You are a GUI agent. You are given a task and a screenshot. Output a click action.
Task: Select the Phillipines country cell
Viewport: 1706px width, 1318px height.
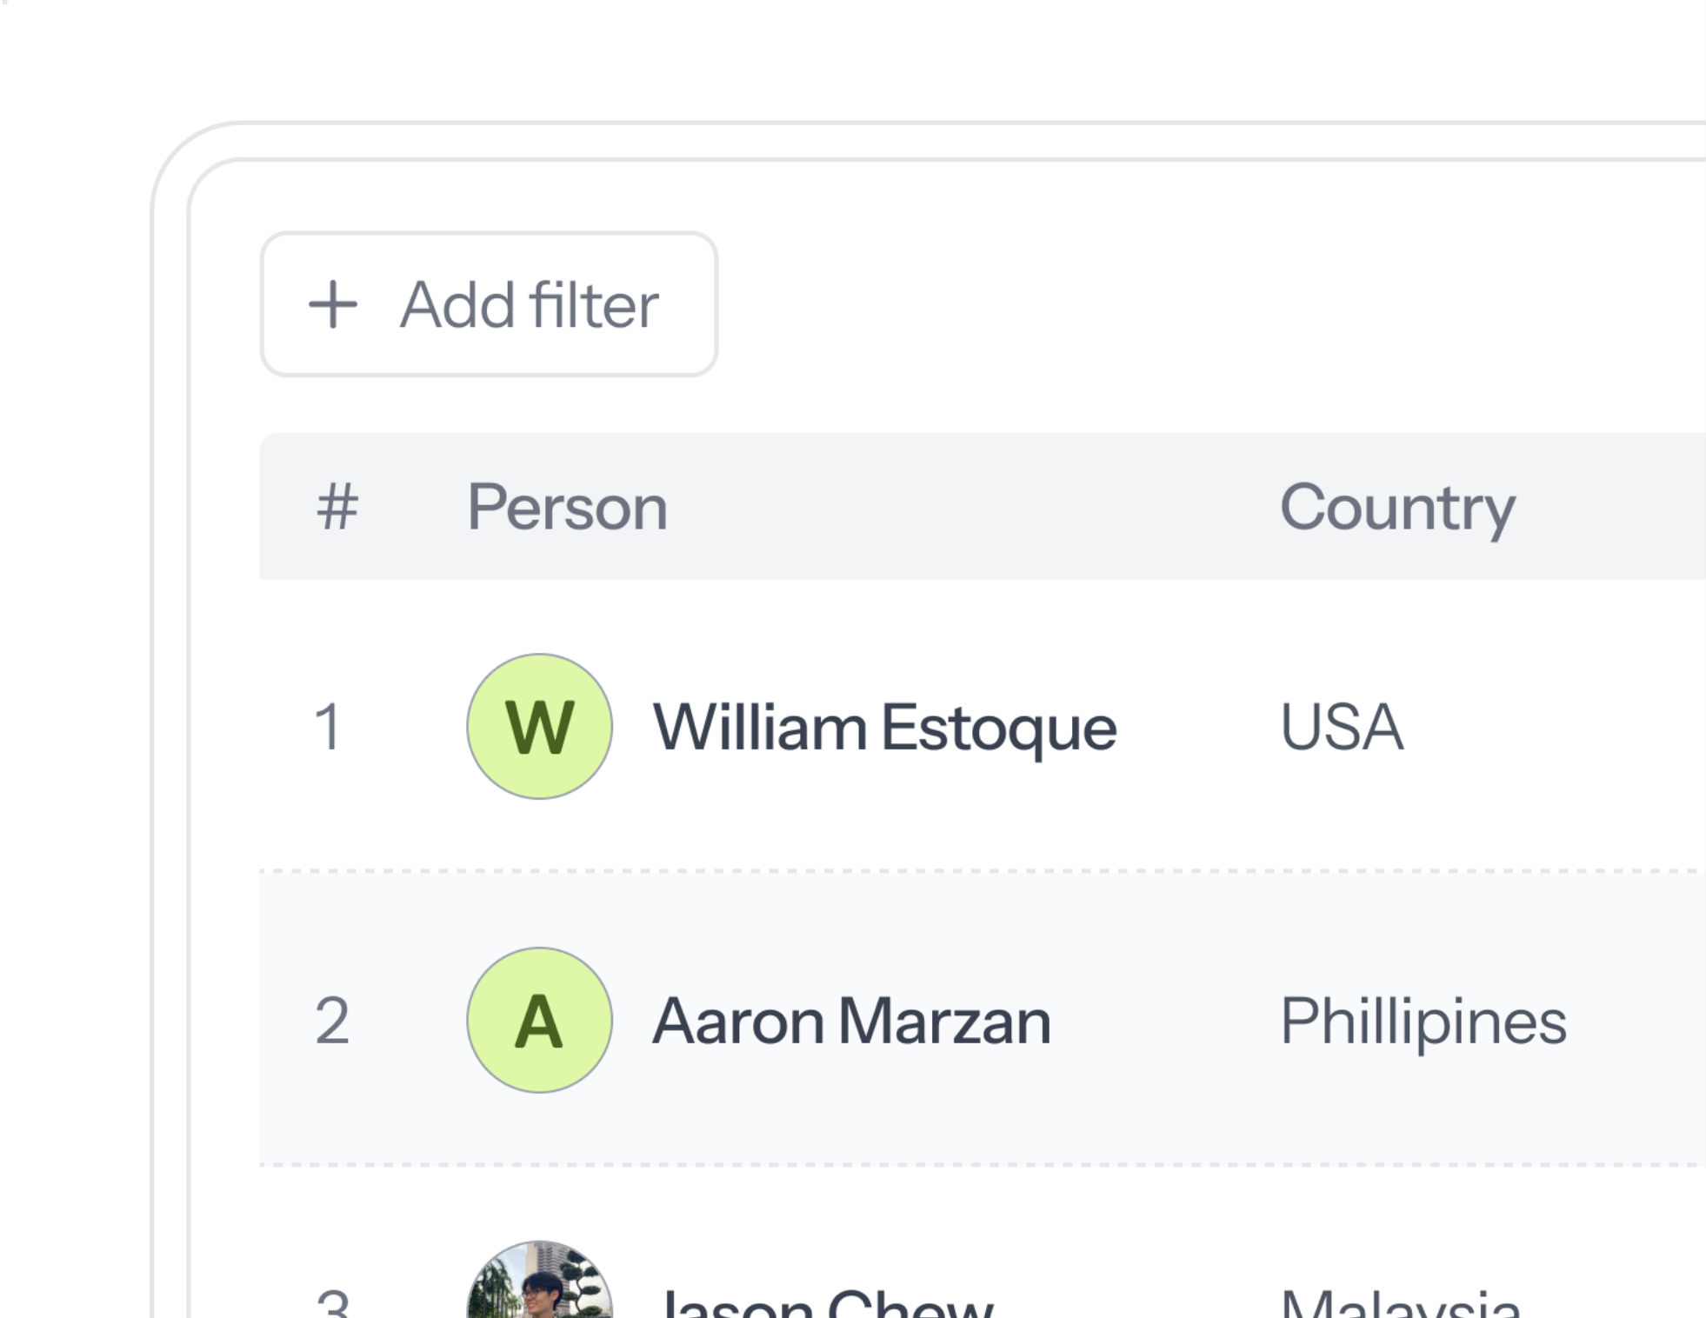point(1423,1022)
